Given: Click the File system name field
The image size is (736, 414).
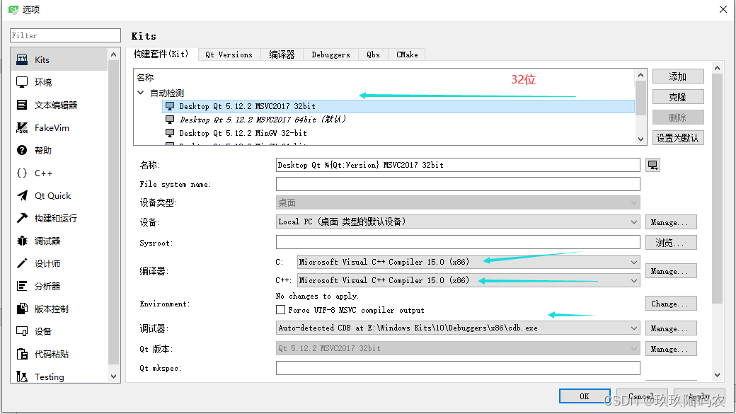Looking at the screenshot, I should [458, 184].
